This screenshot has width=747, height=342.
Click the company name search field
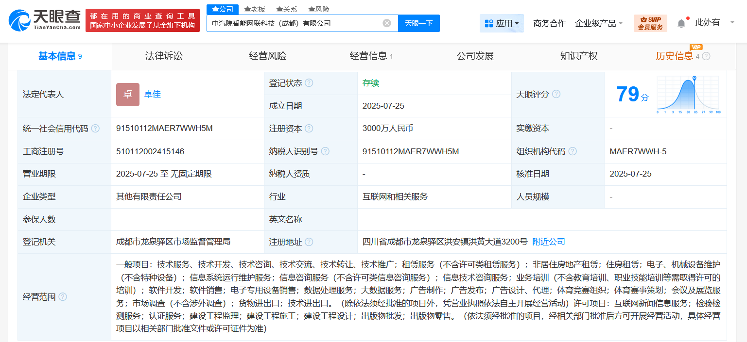[294, 23]
